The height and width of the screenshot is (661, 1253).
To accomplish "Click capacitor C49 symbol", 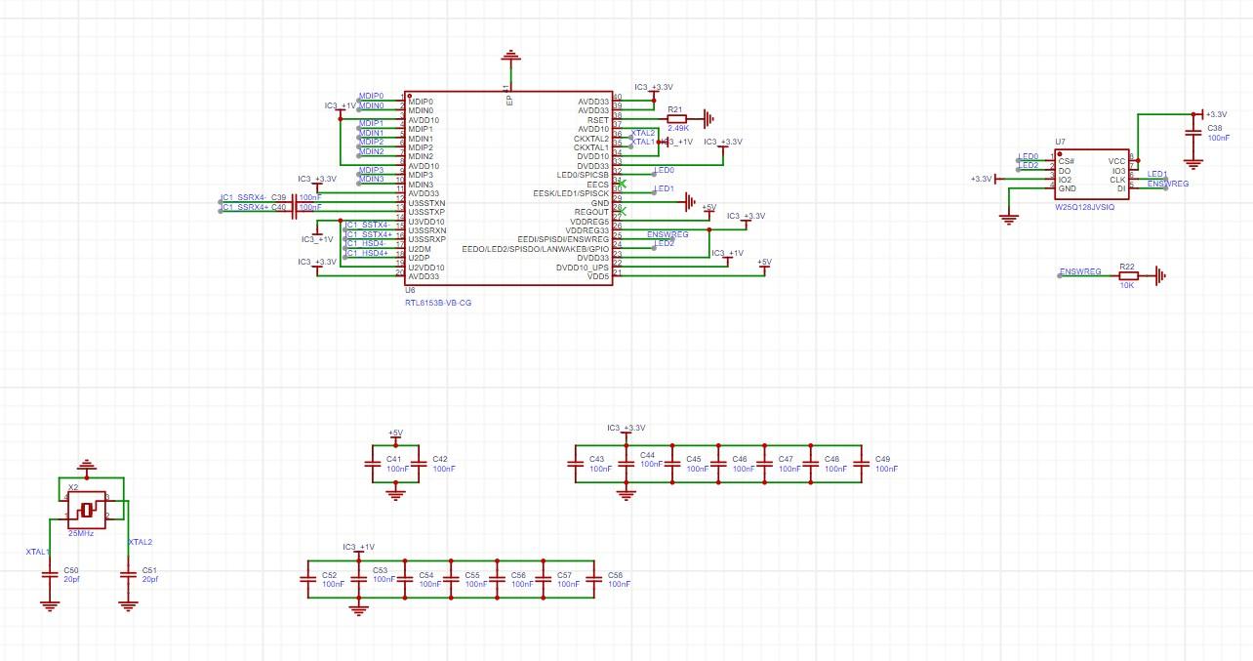I will [860, 465].
